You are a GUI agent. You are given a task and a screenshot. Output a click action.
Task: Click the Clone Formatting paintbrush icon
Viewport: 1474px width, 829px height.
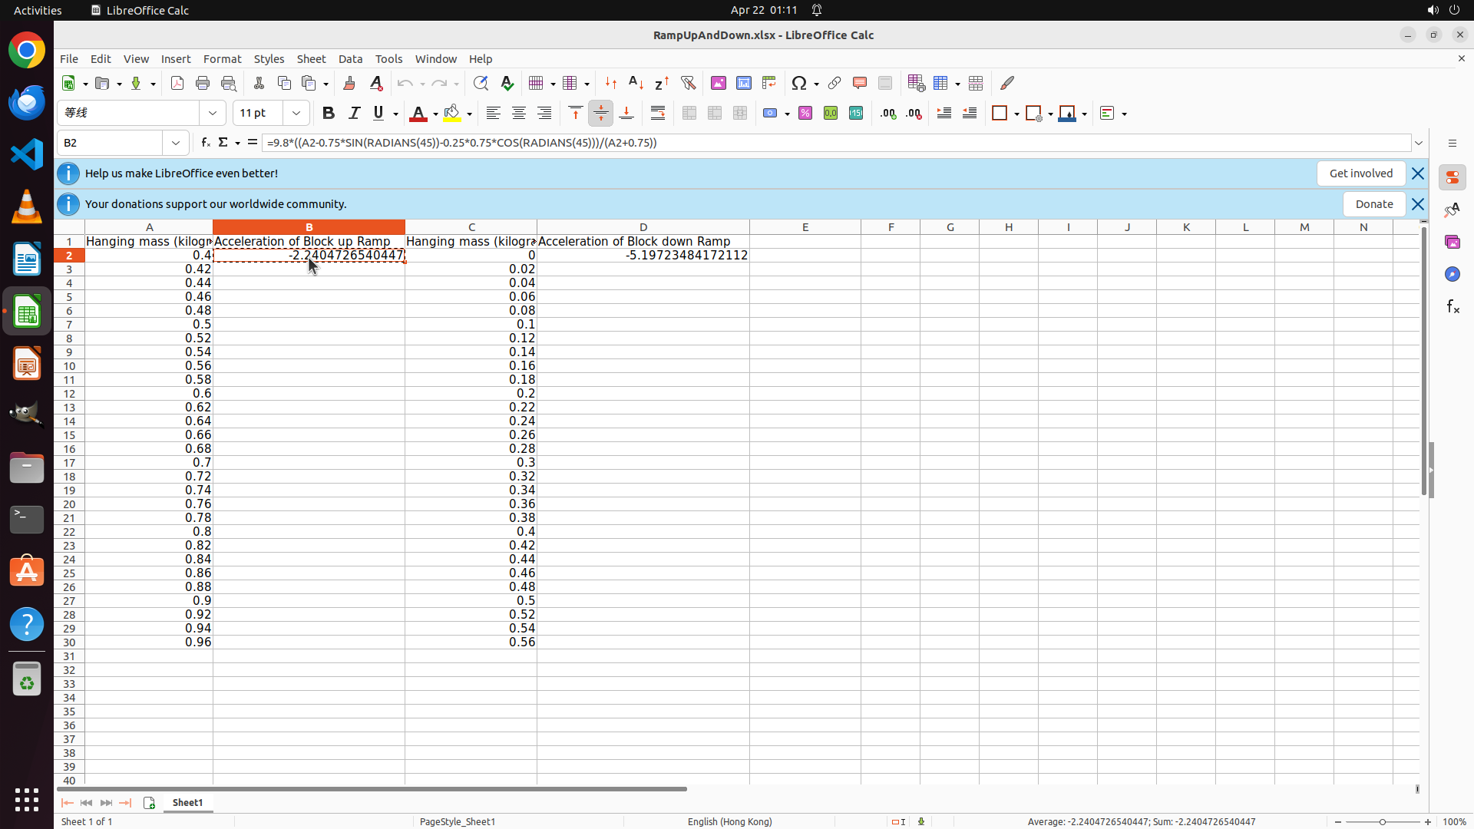click(349, 83)
